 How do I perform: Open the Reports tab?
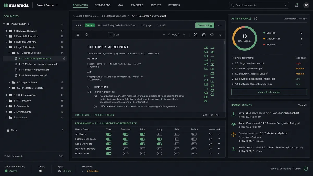tap(156, 5)
